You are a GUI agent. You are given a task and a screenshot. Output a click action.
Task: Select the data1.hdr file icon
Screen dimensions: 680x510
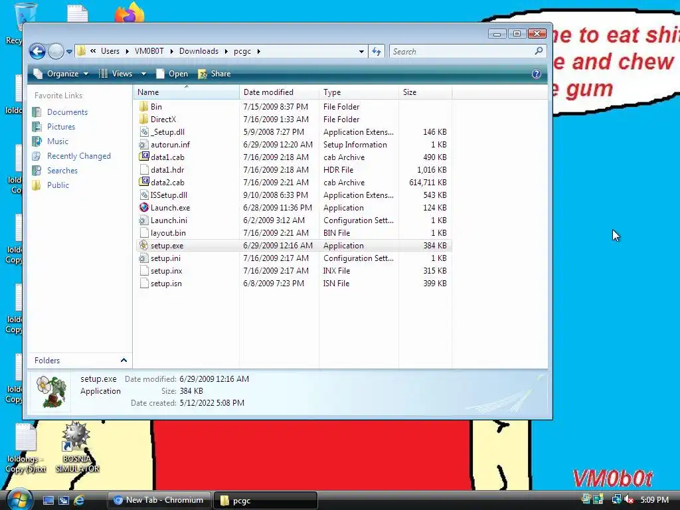pyautogui.click(x=144, y=169)
